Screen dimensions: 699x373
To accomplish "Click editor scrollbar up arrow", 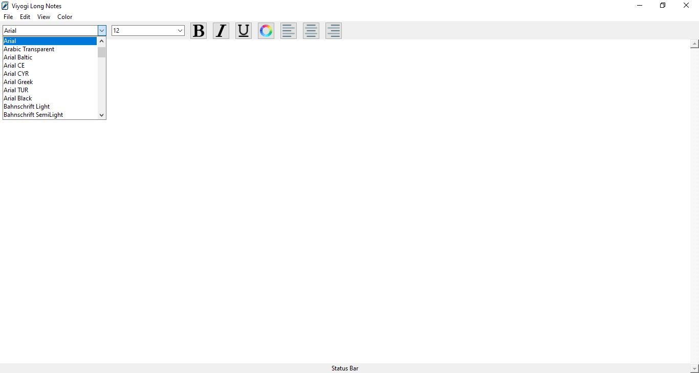I will pyautogui.click(x=694, y=44).
